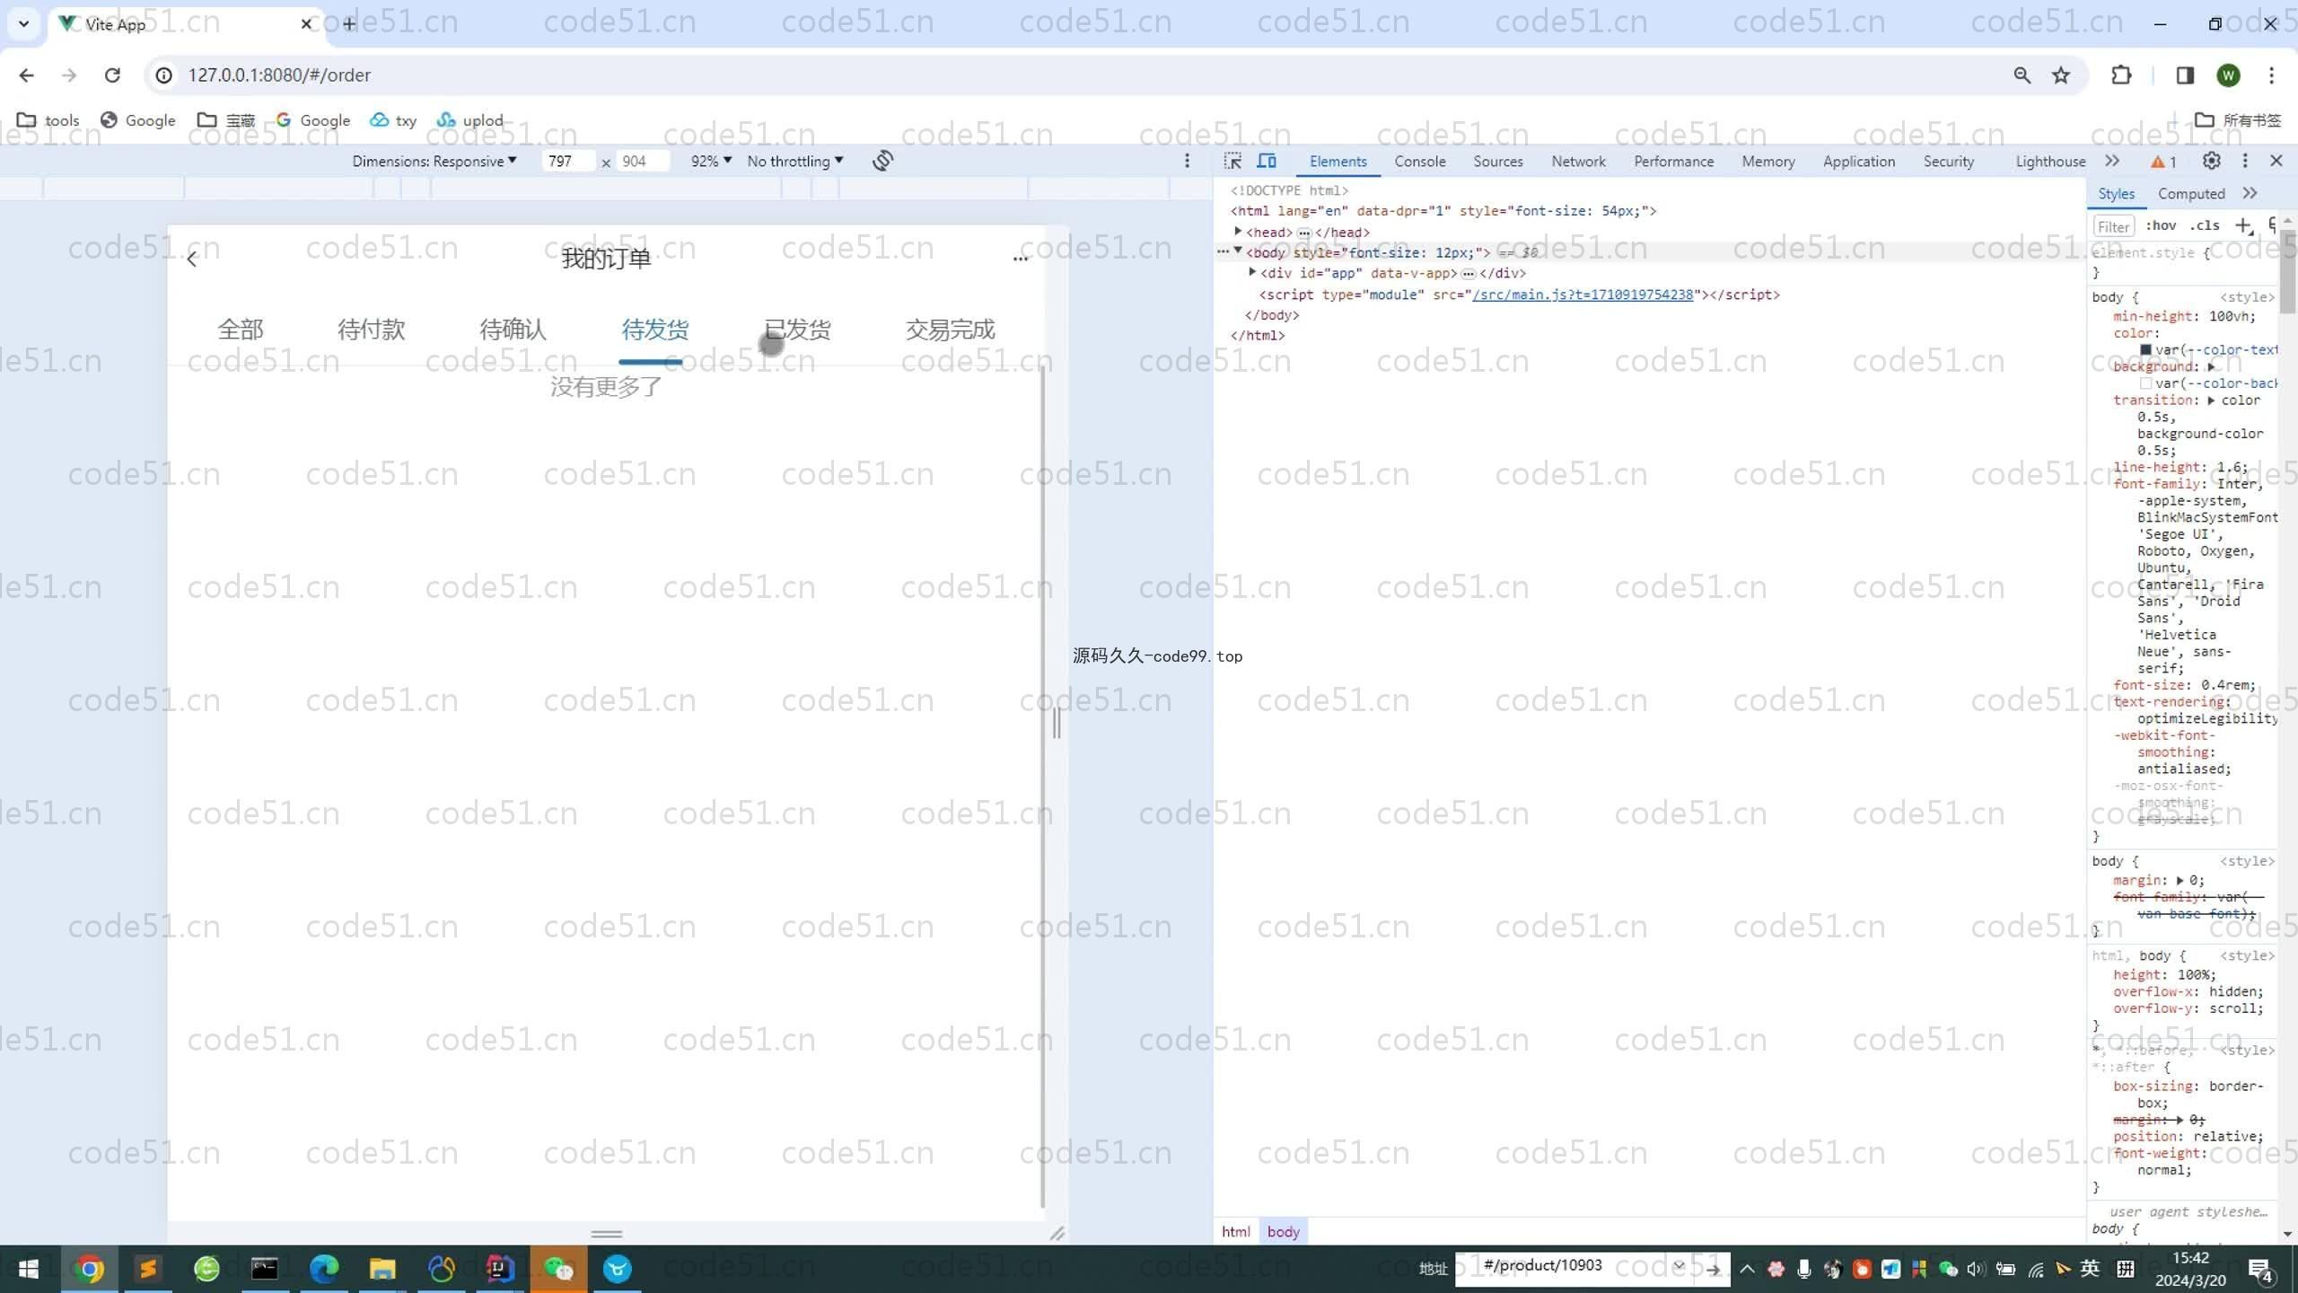Toggle the .cls classes button

click(2205, 226)
